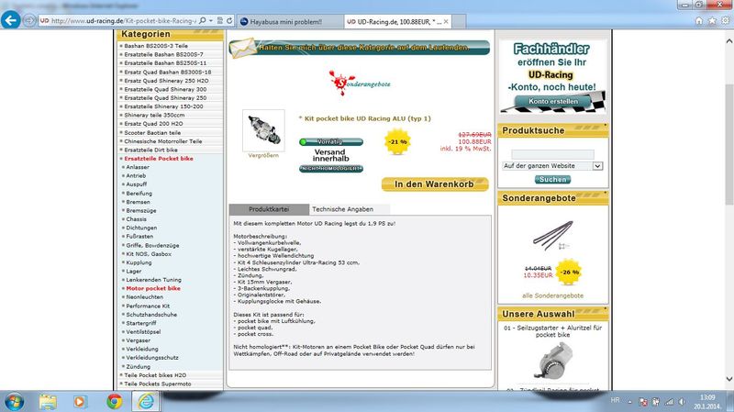This screenshot has height=412, width=734.
Task: Click the Suchen button
Action: tap(552, 179)
